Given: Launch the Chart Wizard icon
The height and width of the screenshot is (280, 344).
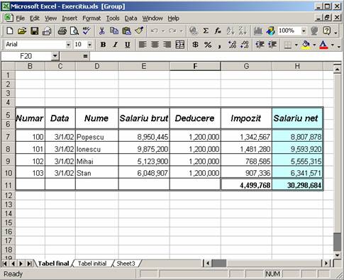Looking at the screenshot, I should [x=258, y=31].
